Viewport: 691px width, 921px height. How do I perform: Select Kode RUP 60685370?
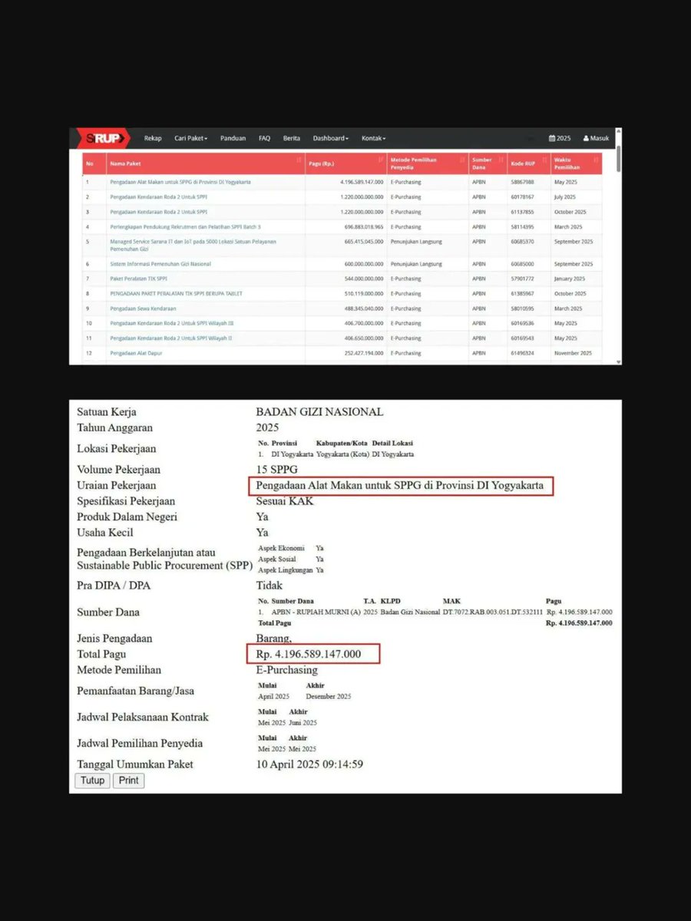click(521, 242)
